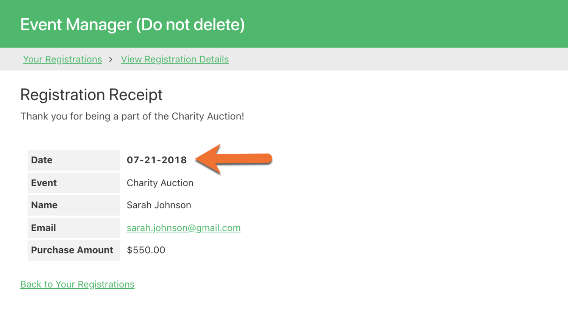Click the breadcrumb chevron separator
The height and width of the screenshot is (311, 568).
point(111,59)
